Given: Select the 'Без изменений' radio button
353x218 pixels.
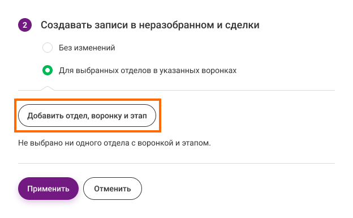Looking at the screenshot, I should coord(48,48).
